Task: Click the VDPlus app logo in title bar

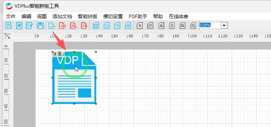Action: pos(9,6)
